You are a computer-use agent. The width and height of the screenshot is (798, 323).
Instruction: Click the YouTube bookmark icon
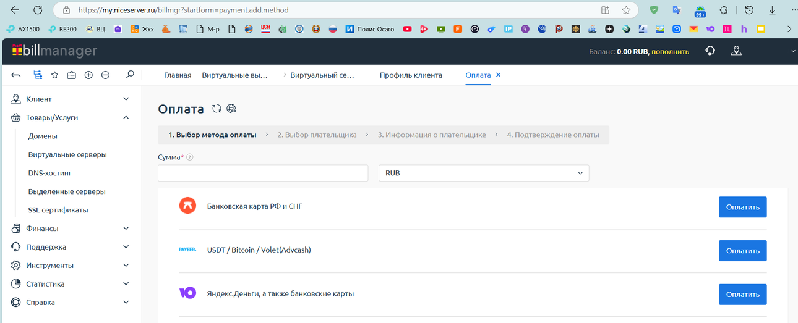point(407,29)
